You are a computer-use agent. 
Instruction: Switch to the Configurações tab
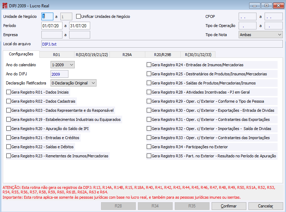point(21,54)
